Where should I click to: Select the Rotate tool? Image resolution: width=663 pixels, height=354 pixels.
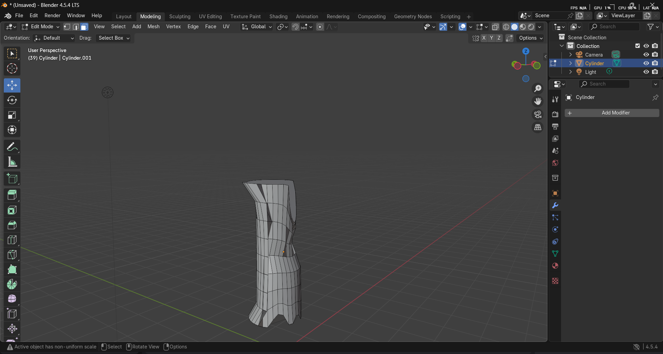(x=12, y=100)
